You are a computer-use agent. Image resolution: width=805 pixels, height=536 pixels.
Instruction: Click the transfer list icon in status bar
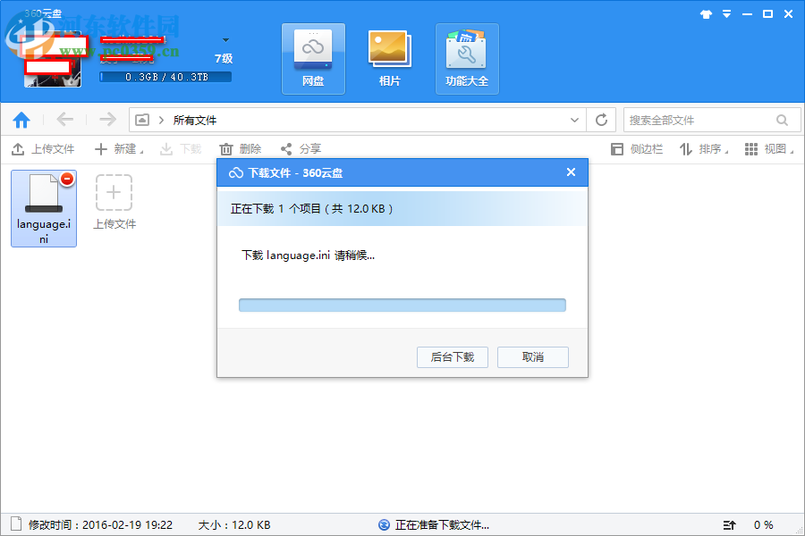pyautogui.click(x=729, y=524)
